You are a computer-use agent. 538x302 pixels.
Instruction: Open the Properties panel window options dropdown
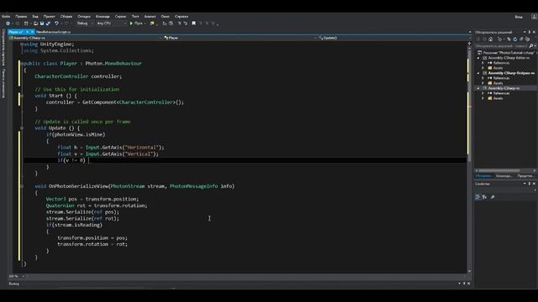[x=525, y=184]
